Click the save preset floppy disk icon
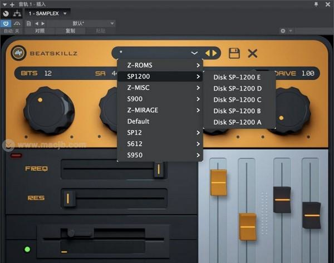334x263 pixels. [x=234, y=53]
